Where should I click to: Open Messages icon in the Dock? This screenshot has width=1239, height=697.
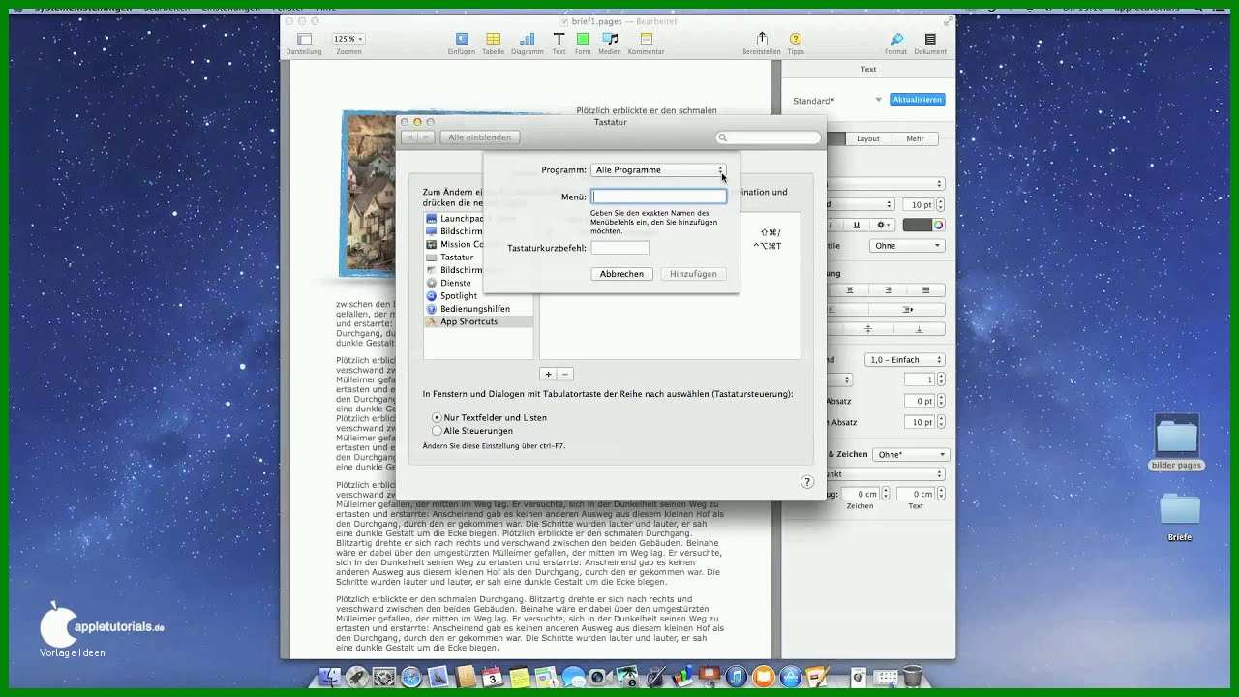point(573,677)
